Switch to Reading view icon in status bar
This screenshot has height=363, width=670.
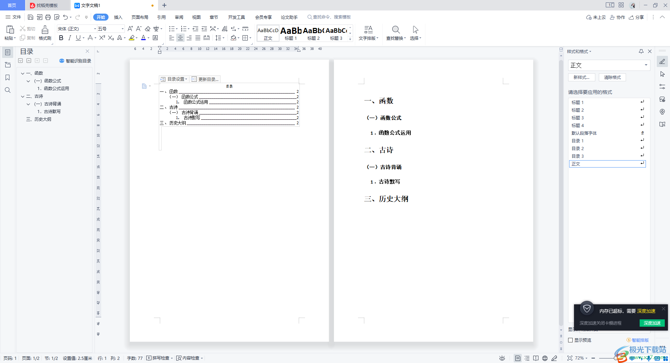[x=536, y=358]
